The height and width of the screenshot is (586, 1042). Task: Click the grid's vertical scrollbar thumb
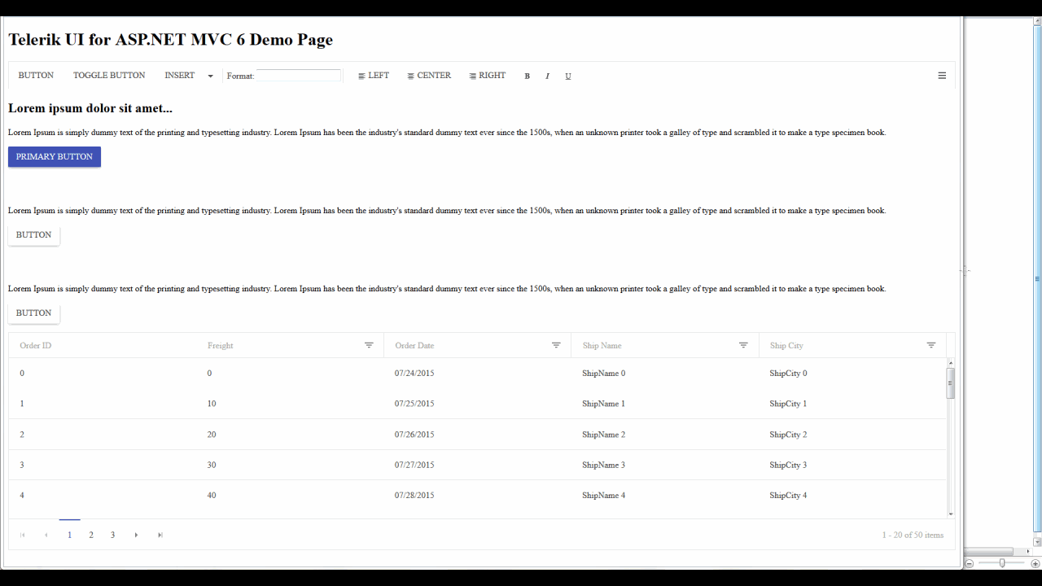pyautogui.click(x=951, y=383)
